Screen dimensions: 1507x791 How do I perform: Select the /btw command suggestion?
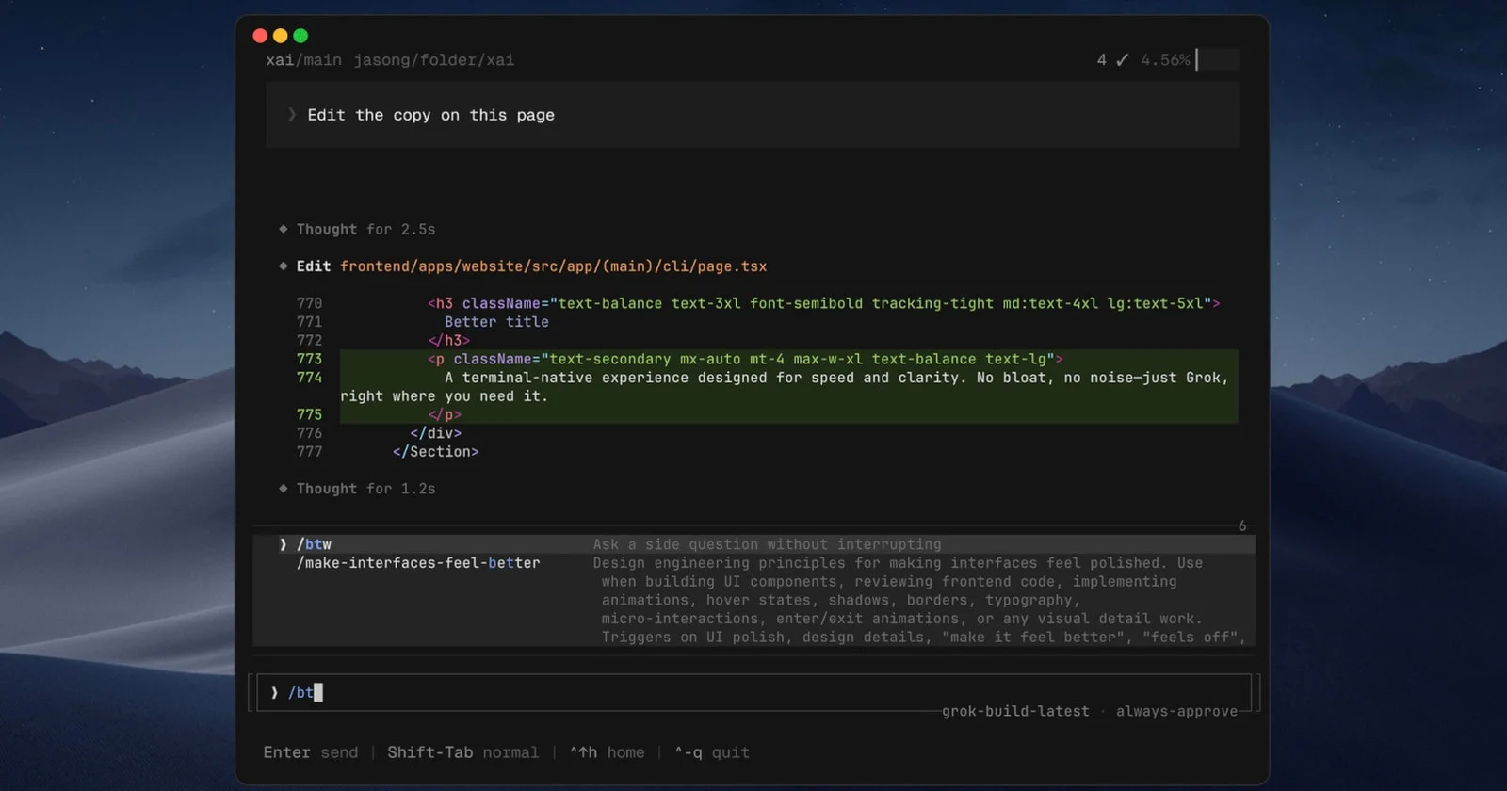pos(753,544)
